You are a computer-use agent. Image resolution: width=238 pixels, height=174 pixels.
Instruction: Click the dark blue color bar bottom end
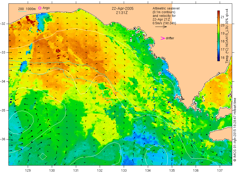218,60
